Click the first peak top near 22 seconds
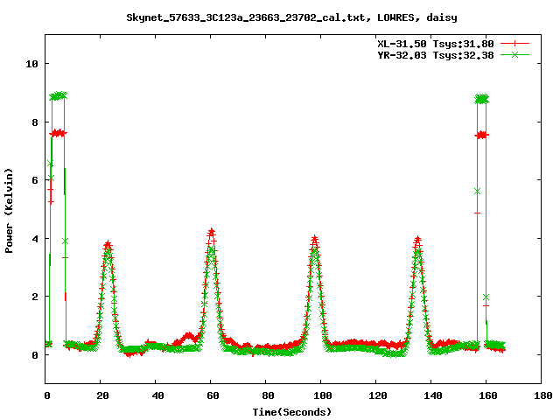Screen dimensions: 560x420 (x=108, y=245)
